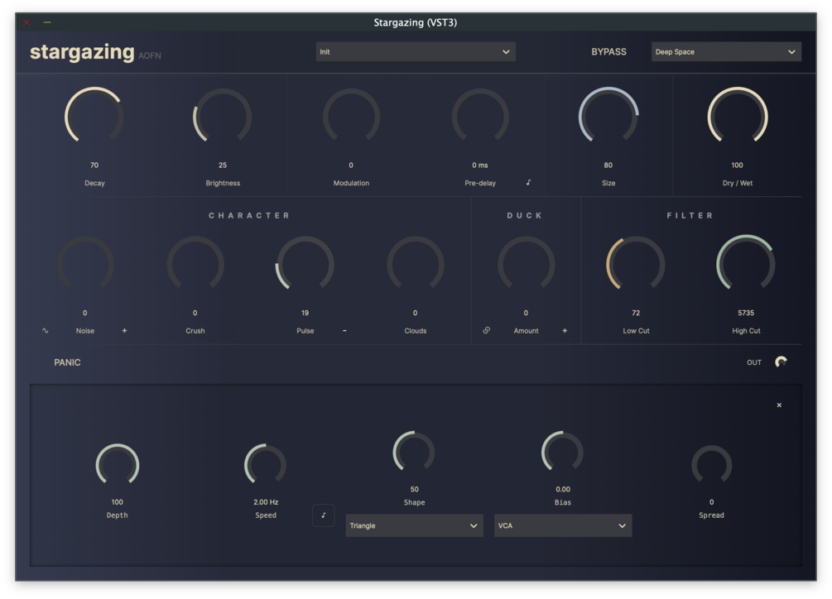Click the Clouds knob
Image resolution: width=832 pixels, height=599 pixels.
[416, 264]
